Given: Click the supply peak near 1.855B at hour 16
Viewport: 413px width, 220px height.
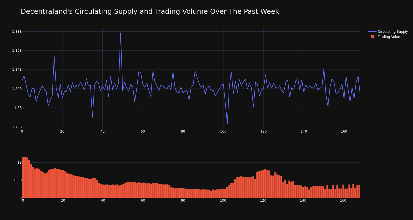Looking at the screenshot, I should tap(54, 56).
